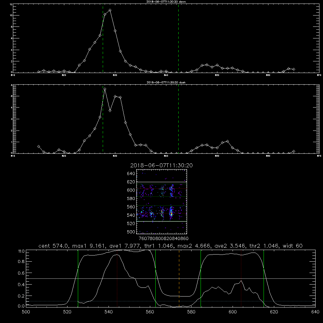Click the timestamp title above the spectral image

pyautogui.click(x=161, y=165)
